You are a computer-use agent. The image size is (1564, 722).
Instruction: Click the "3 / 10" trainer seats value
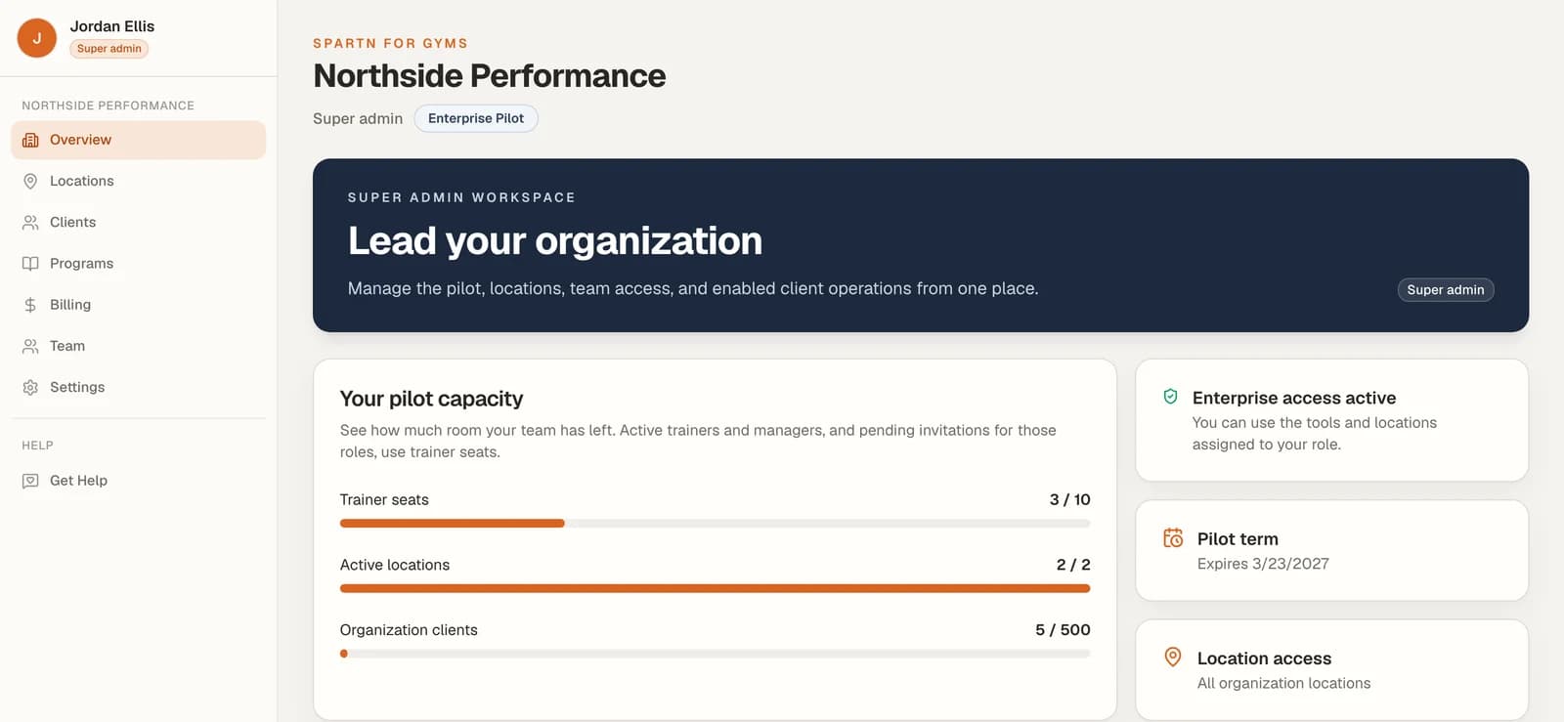click(x=1069, y=499)
